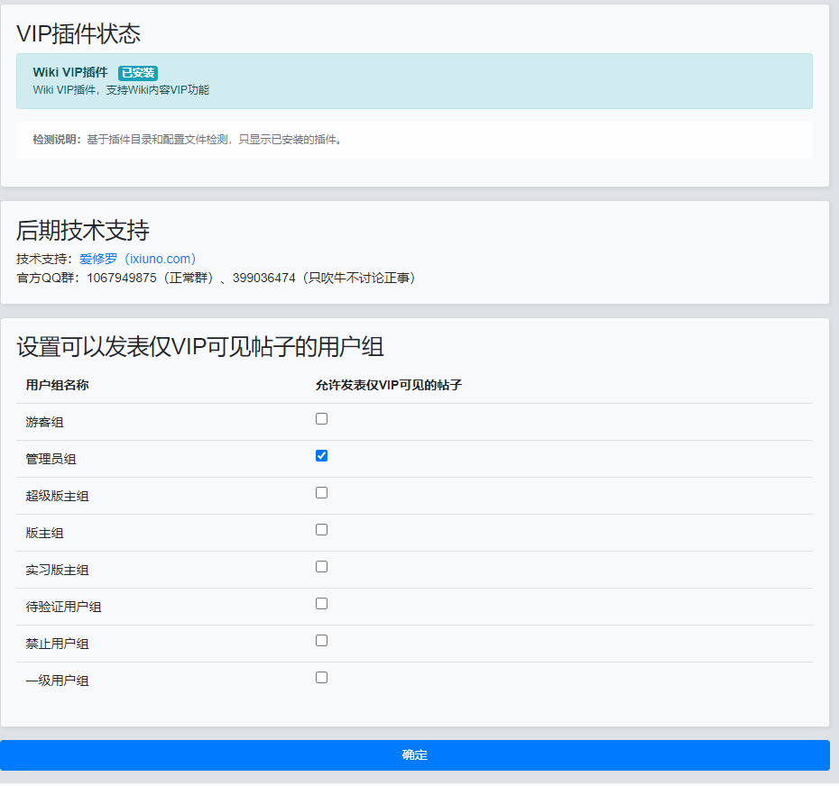Enable the 待验证用户组 checkbox
Viewport: 839px width, 786px height.
coord(321,604)
